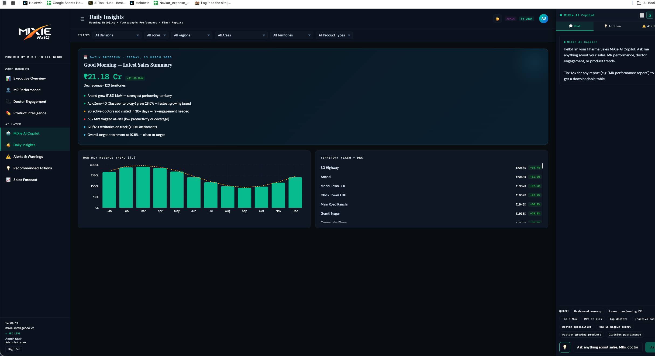Click the sun theme icon in the header
The width and height of the screenshot is (655, 356).
[497, 19]
